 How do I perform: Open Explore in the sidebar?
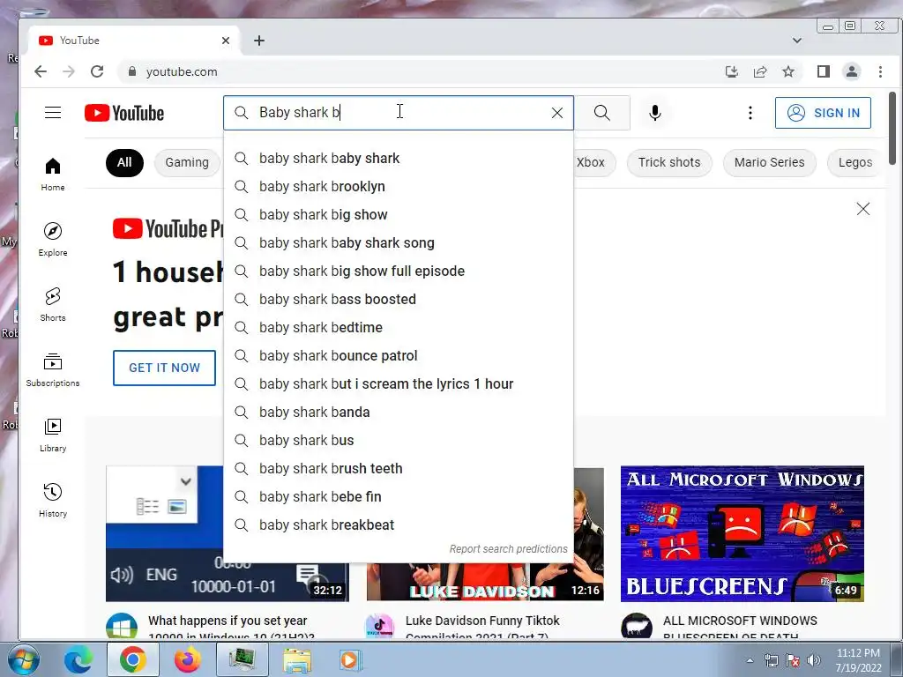[53, 240]
